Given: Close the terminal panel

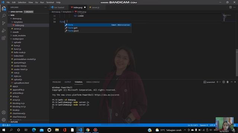Looking at the screenshot, I should (235, 82).
